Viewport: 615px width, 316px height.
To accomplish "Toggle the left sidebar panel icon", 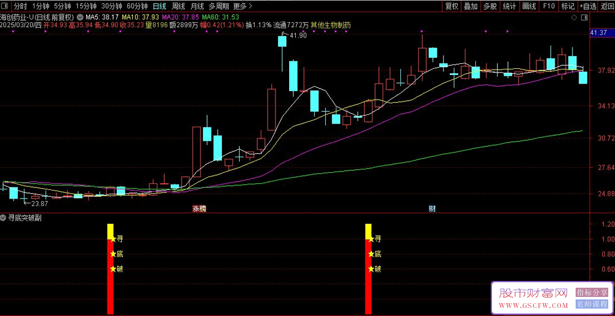I will (x=5, y=6).
